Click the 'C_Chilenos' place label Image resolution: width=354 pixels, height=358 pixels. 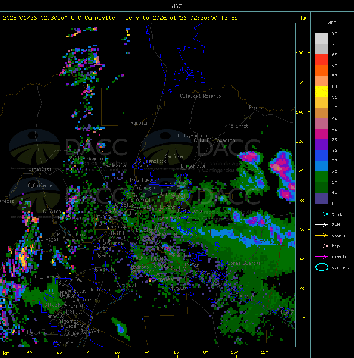coord(40,185)
